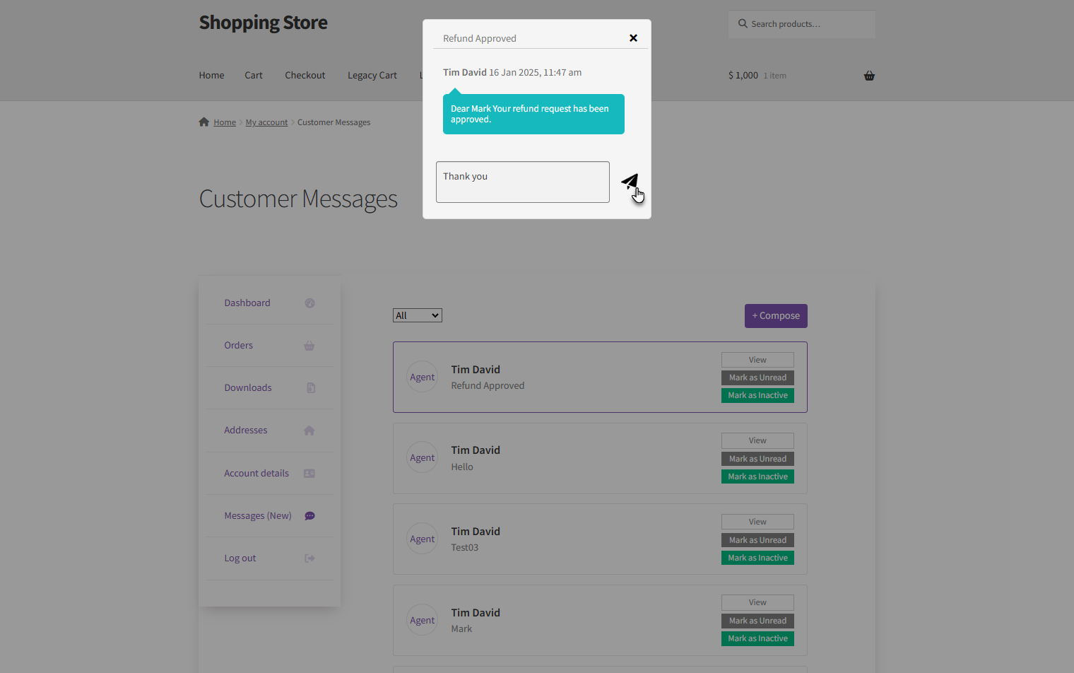Click the search magnifier icon
1074x673 pixels.
click(x=743, y=23)
